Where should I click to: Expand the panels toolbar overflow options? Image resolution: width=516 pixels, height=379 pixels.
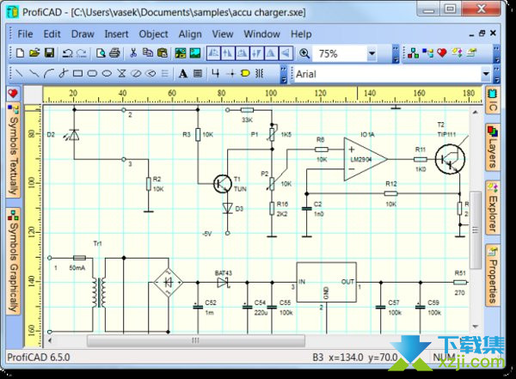pos(497,54)
